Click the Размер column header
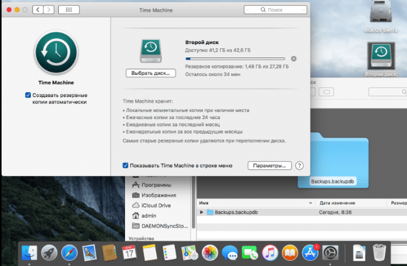The image size is (407, 266). pos(399,203)
